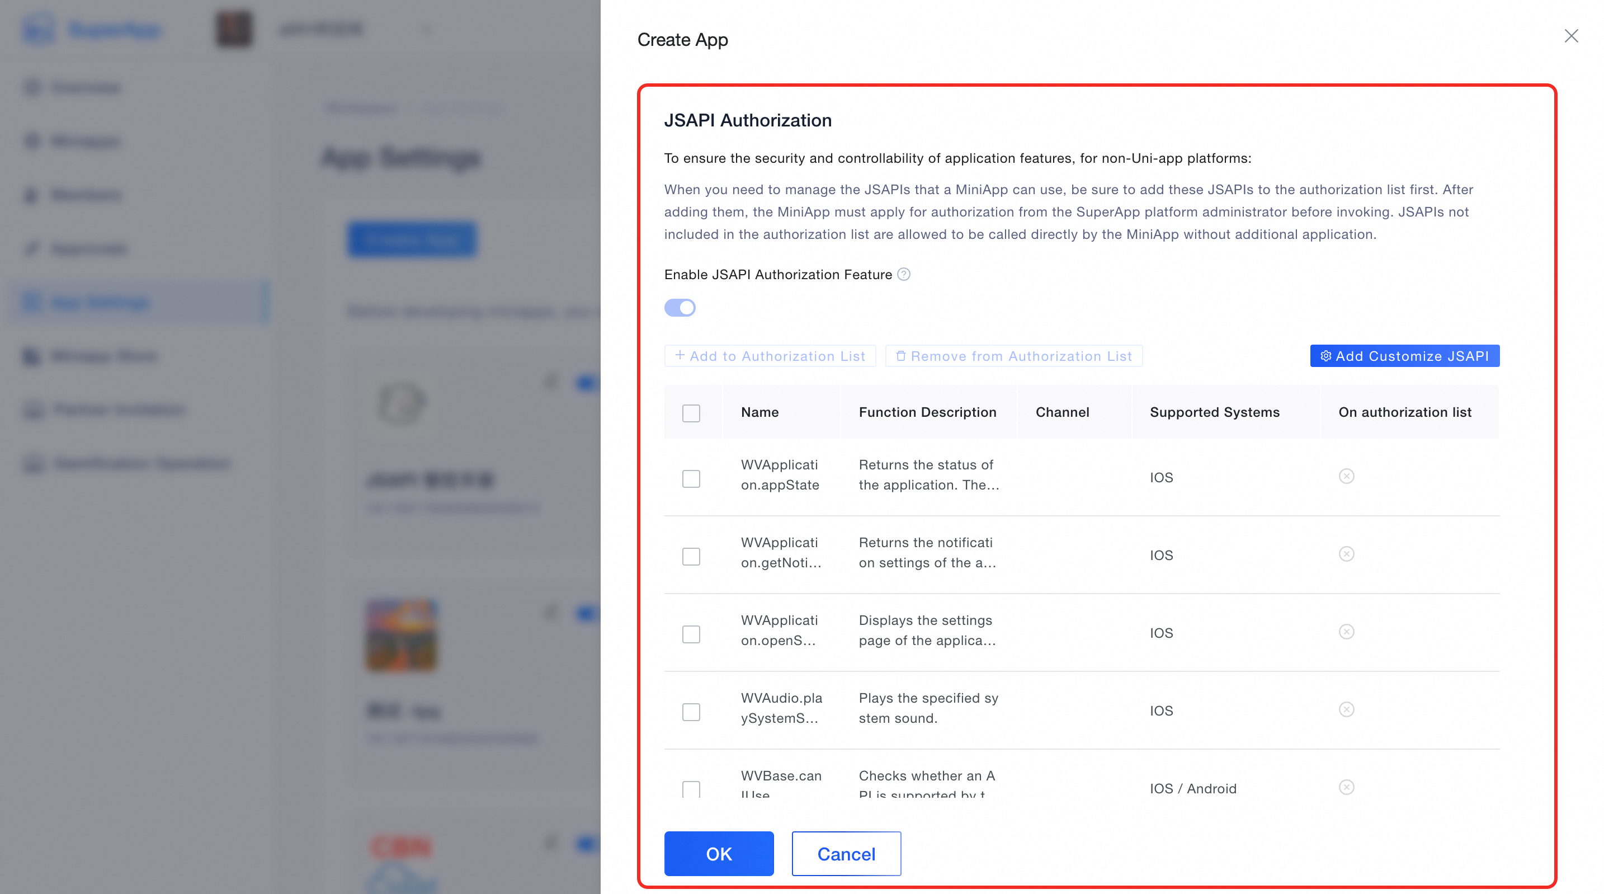Select the WVApplication.openS row checkbox

(x=691, y=634)
